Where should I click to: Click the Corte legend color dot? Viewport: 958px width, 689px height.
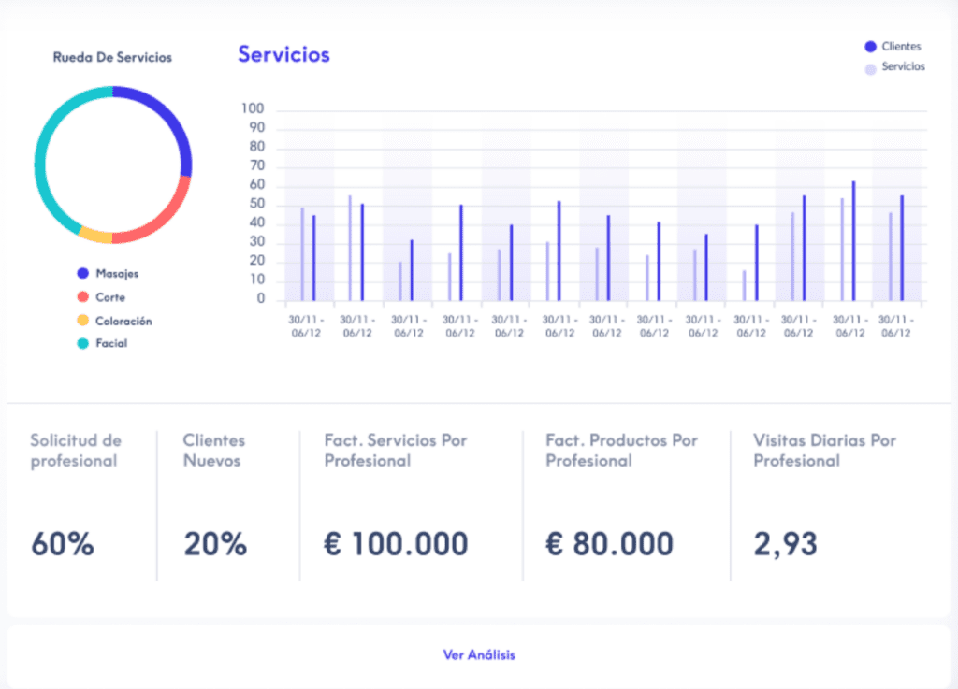(83, 297)
